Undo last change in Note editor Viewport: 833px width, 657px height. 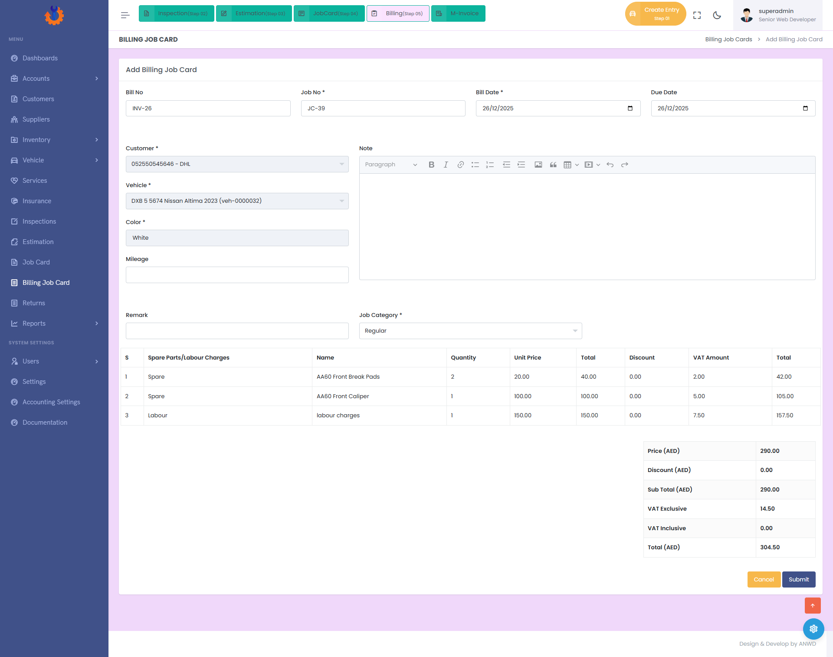point(610,165)
